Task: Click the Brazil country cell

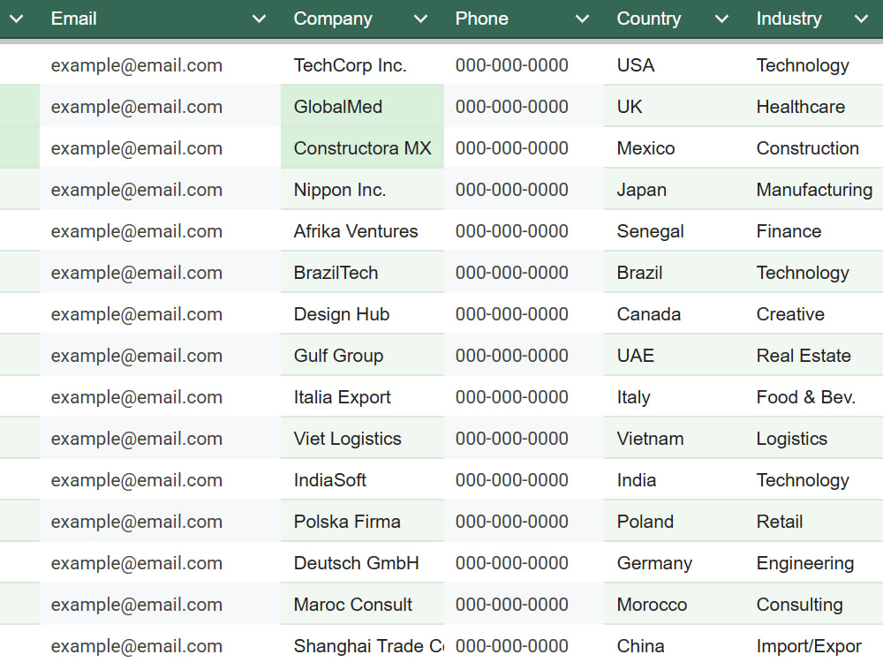Action: (674, 273)
